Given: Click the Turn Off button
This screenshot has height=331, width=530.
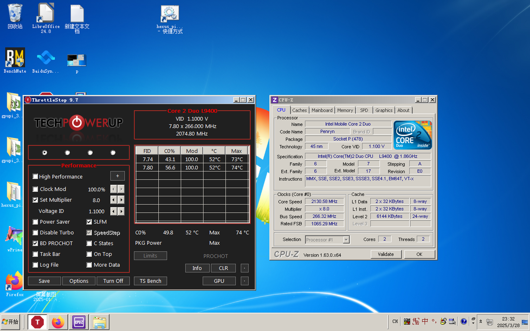Looking at the screenshot, I should [x=113, y=281].
